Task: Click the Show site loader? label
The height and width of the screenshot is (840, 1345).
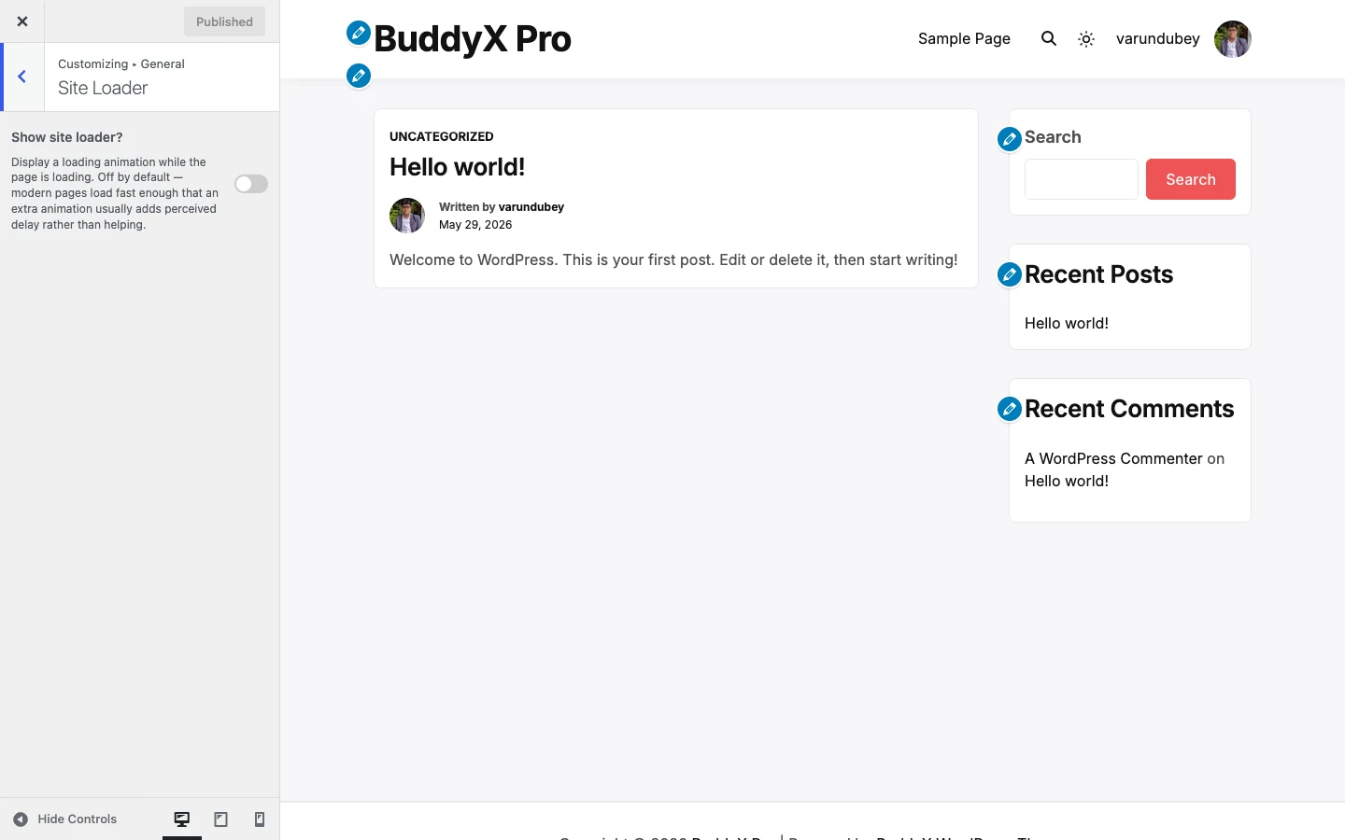Action: click(x=67, y=137)
